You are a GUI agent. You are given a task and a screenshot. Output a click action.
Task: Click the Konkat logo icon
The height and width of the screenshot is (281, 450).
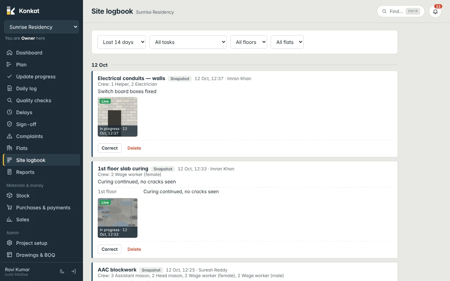[11, 11]
